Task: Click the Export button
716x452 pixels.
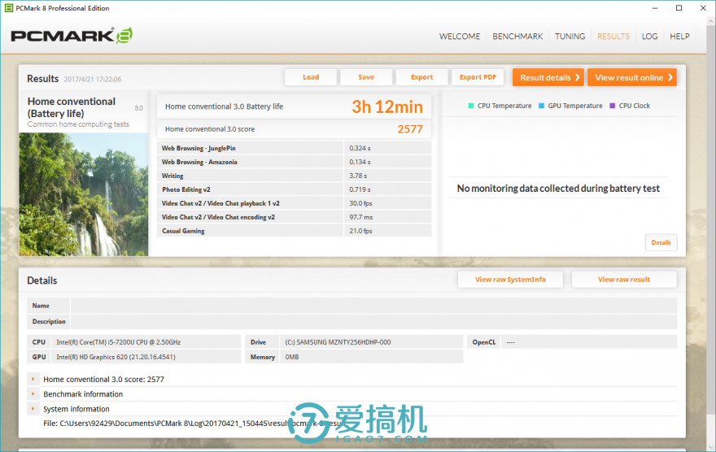Action: (421, 77)
